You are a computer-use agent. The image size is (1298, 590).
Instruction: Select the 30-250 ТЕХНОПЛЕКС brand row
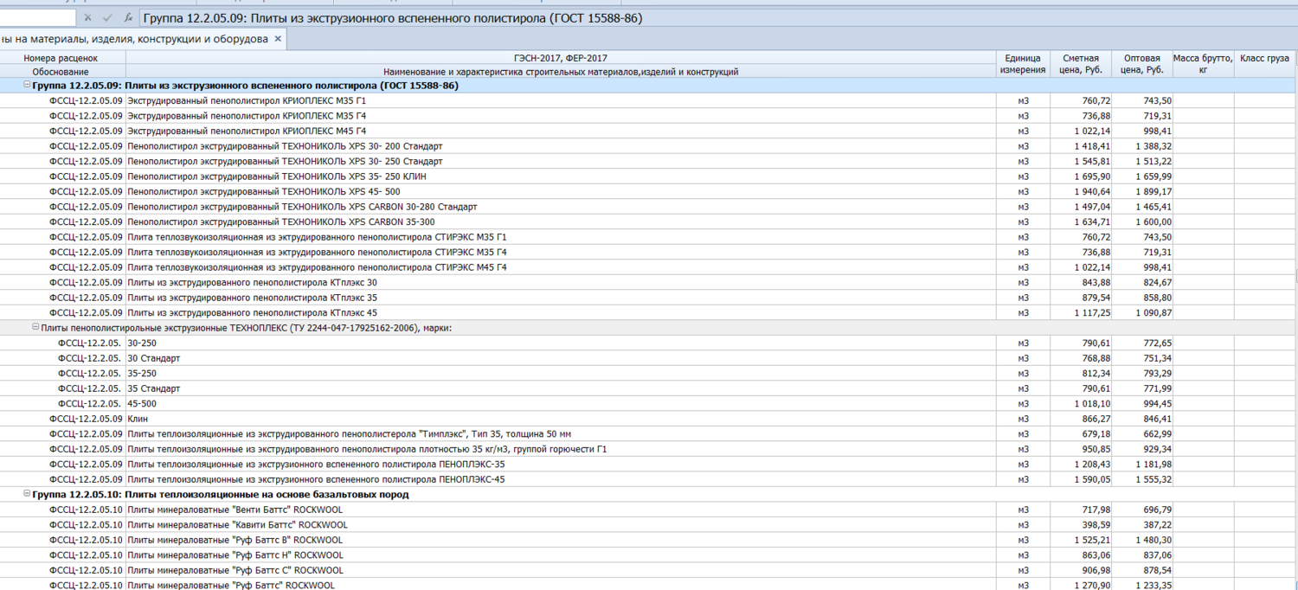pyautogui.click(x=142, y=343)
